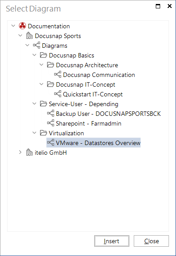Click the Diagrams node icon

[37, 46]
